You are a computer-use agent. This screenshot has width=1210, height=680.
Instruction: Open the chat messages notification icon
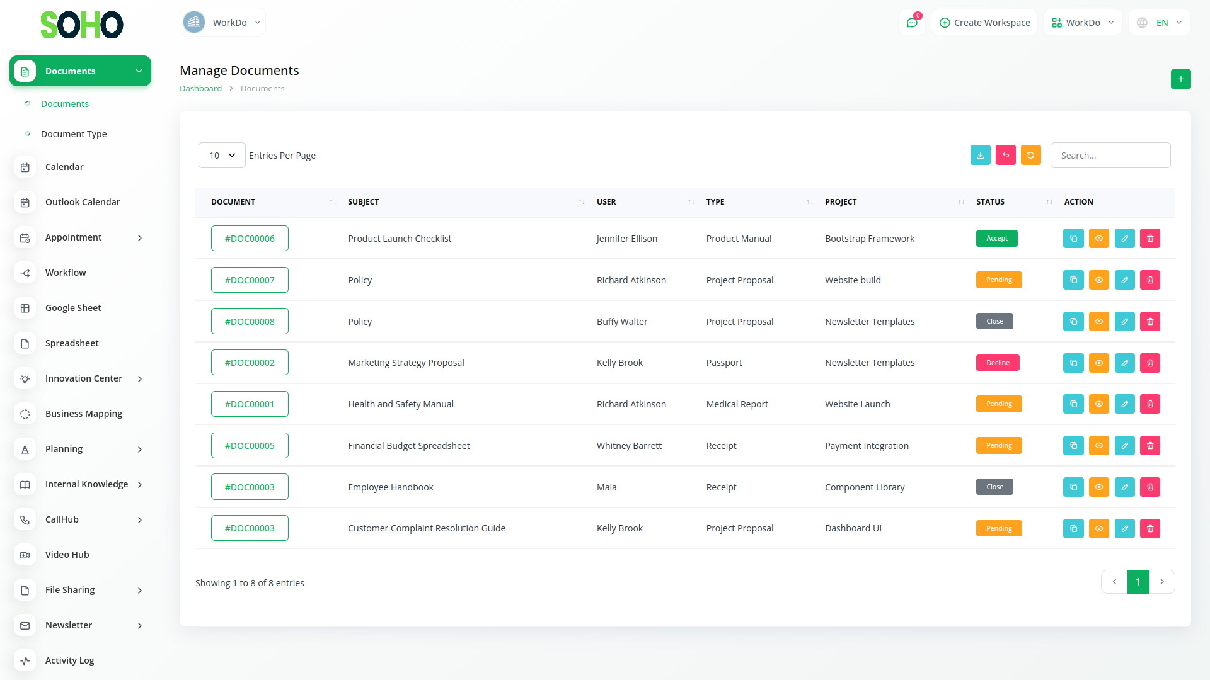[x=911, y=23]
